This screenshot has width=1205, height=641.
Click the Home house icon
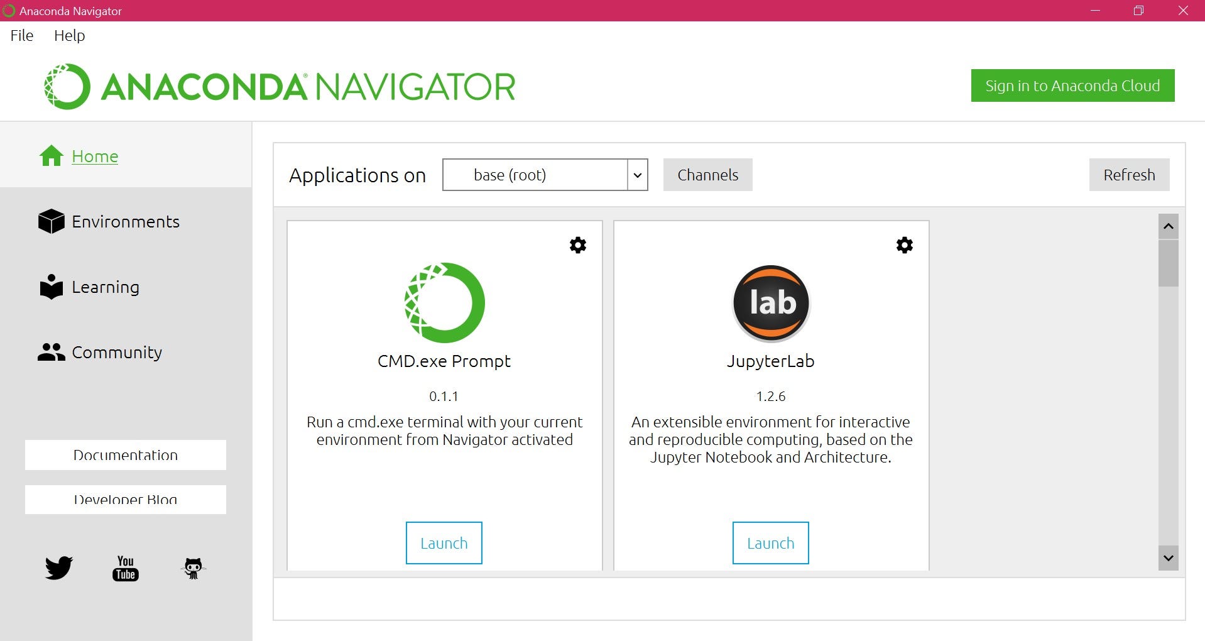coord(52,156)
